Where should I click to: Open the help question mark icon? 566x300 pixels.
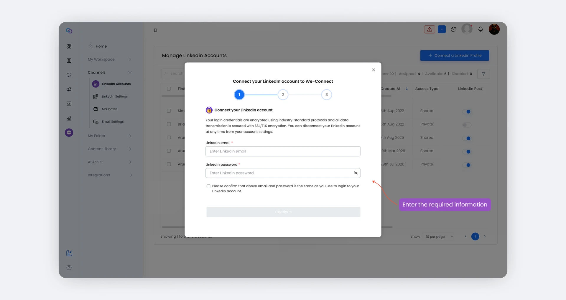pyautogui.click(x=69, y=268)
